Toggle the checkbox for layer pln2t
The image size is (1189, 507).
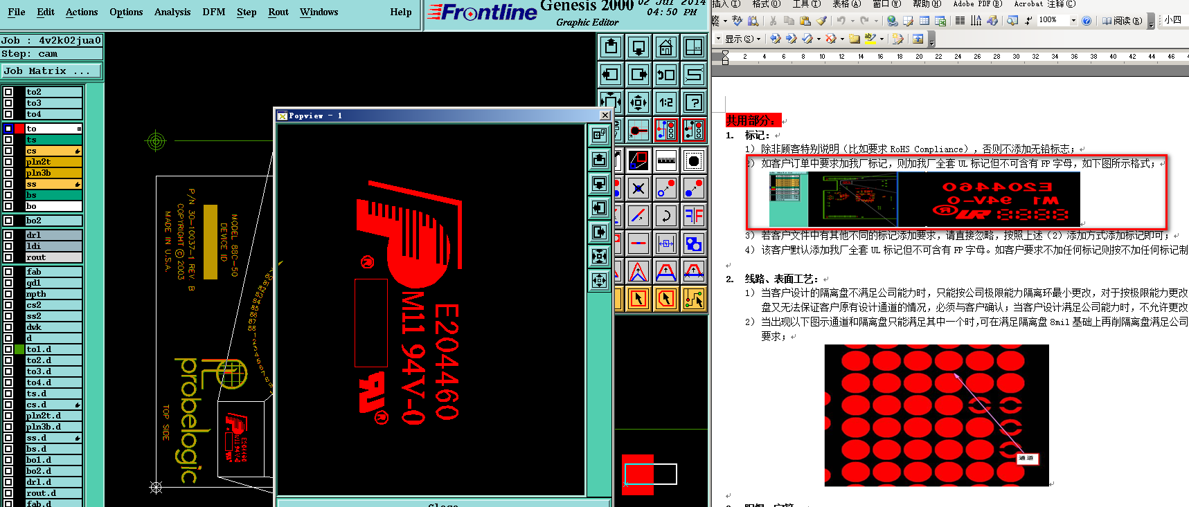click(8, 162)
